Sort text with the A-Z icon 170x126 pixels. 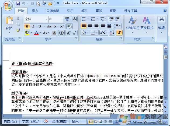112,33
